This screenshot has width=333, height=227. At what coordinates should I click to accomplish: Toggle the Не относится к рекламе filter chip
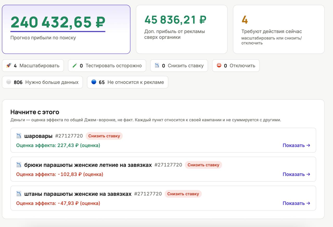click(x=127, y=82)
